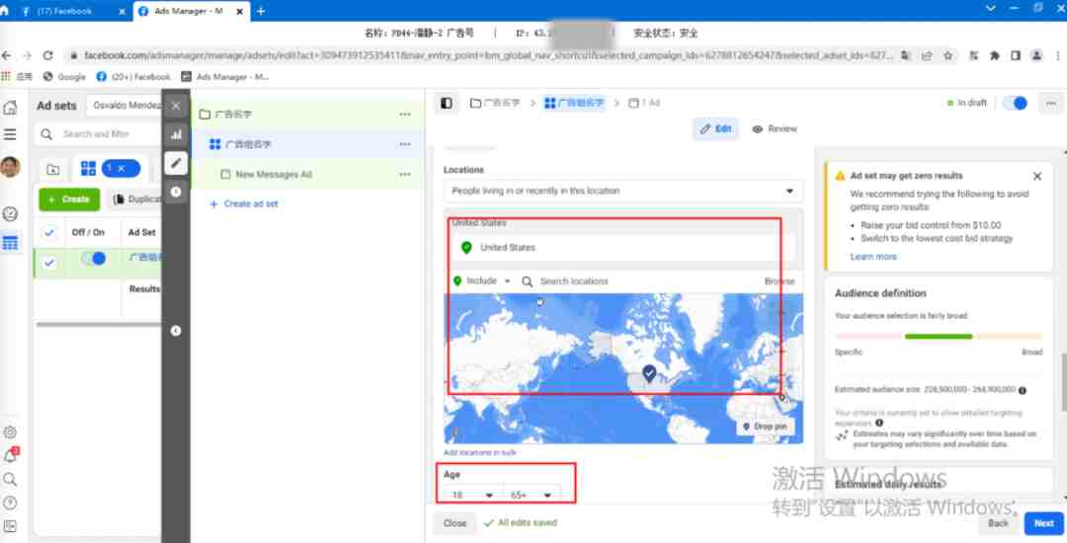1067x543 pixels.
Task: Click the ad sets grid tab icon
Action: click(89, 168)
